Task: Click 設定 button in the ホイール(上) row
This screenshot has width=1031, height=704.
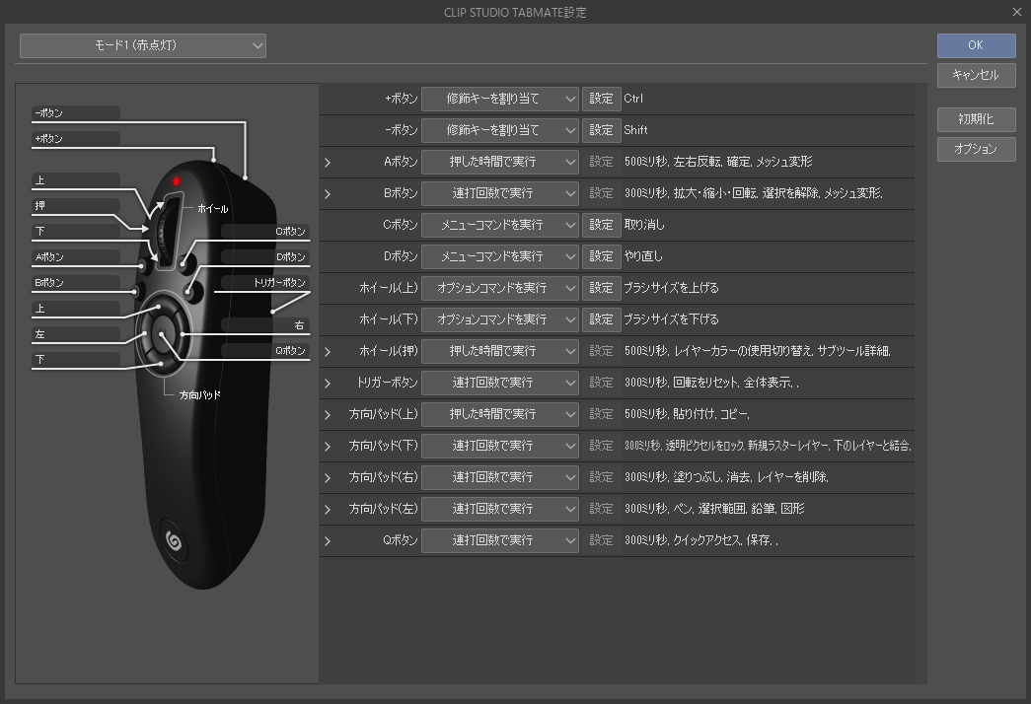Action: 601,288
